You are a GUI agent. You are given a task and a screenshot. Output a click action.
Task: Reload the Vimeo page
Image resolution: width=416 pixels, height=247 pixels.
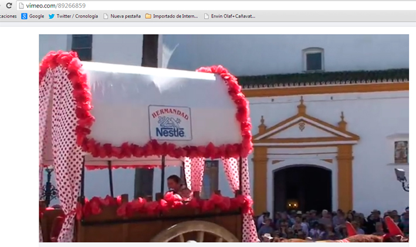click(x=9, y=5)
